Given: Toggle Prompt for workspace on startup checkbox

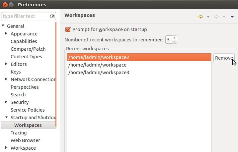Looking at the screenshot, I should pyautogui.click(x=68, y=29).
